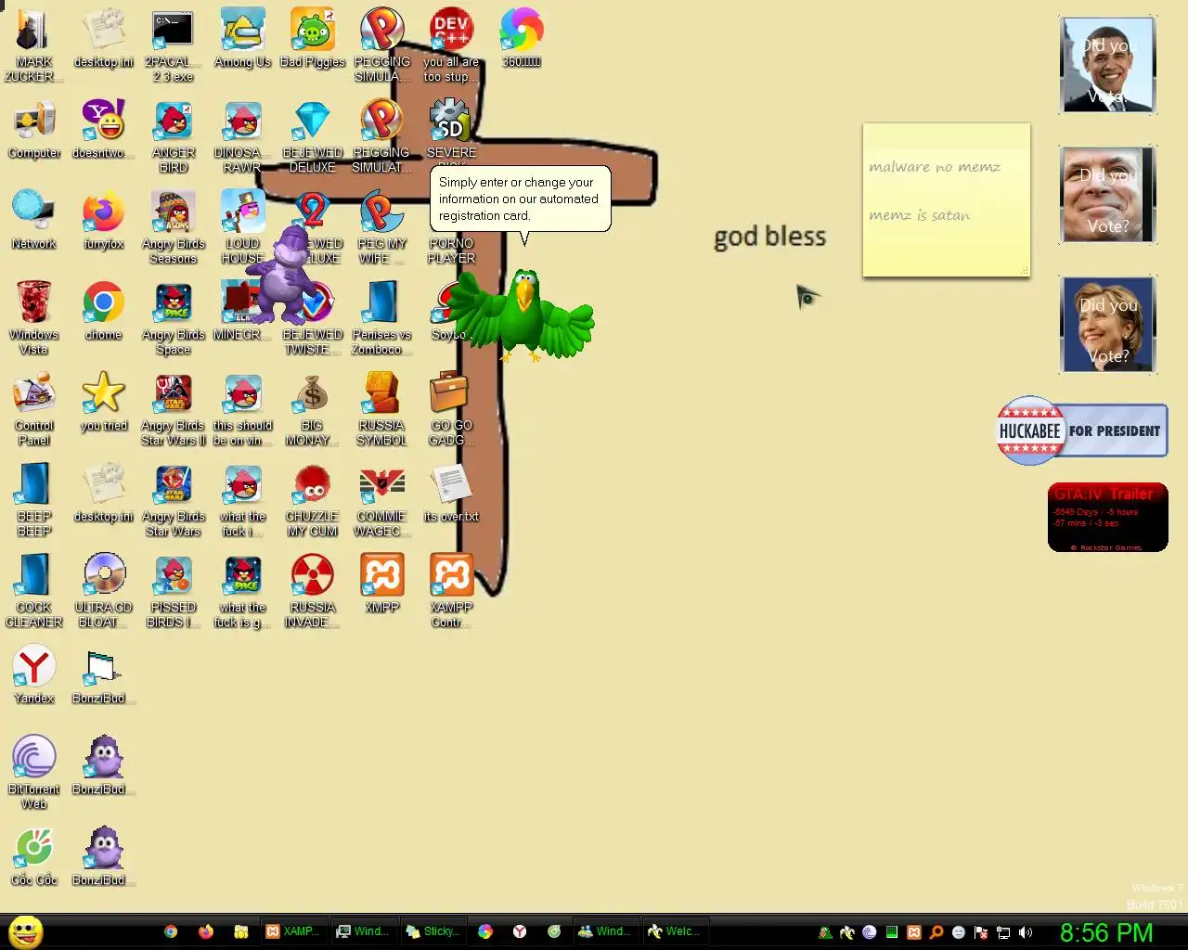Launch the 2PAGAL 2 3.exe shortcut
Viewport: 1188px width, 950px height.
174,44
